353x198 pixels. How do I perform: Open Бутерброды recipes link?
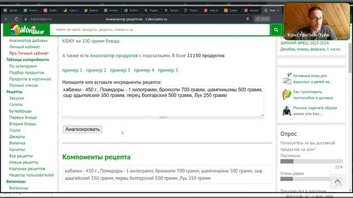20,111
